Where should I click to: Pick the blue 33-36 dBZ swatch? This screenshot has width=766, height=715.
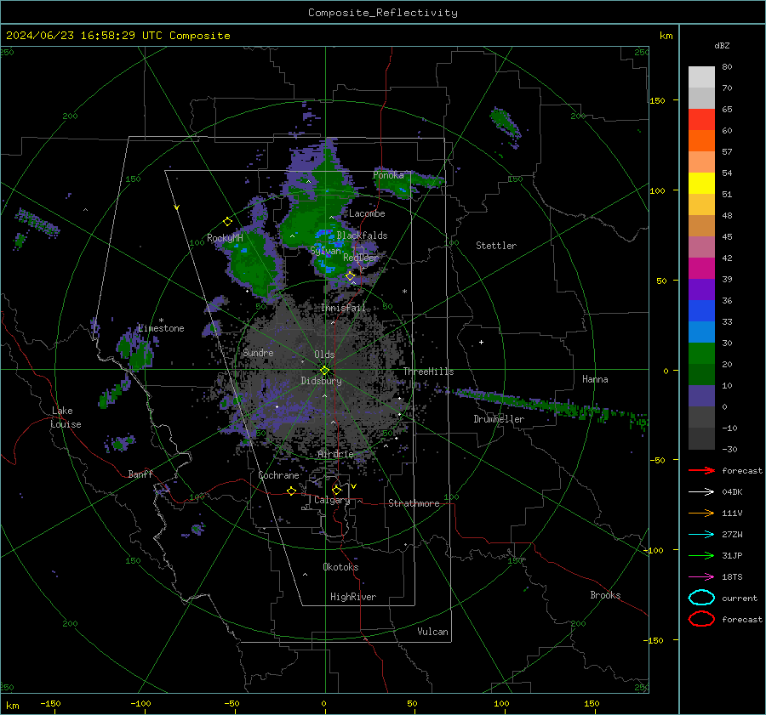click(x=701, y=311)
